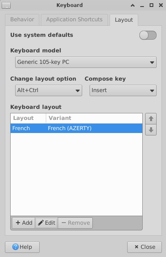
Task: Open the Compose key Insert dropdown
Action: pyautogui.click(x=123, y=90)
